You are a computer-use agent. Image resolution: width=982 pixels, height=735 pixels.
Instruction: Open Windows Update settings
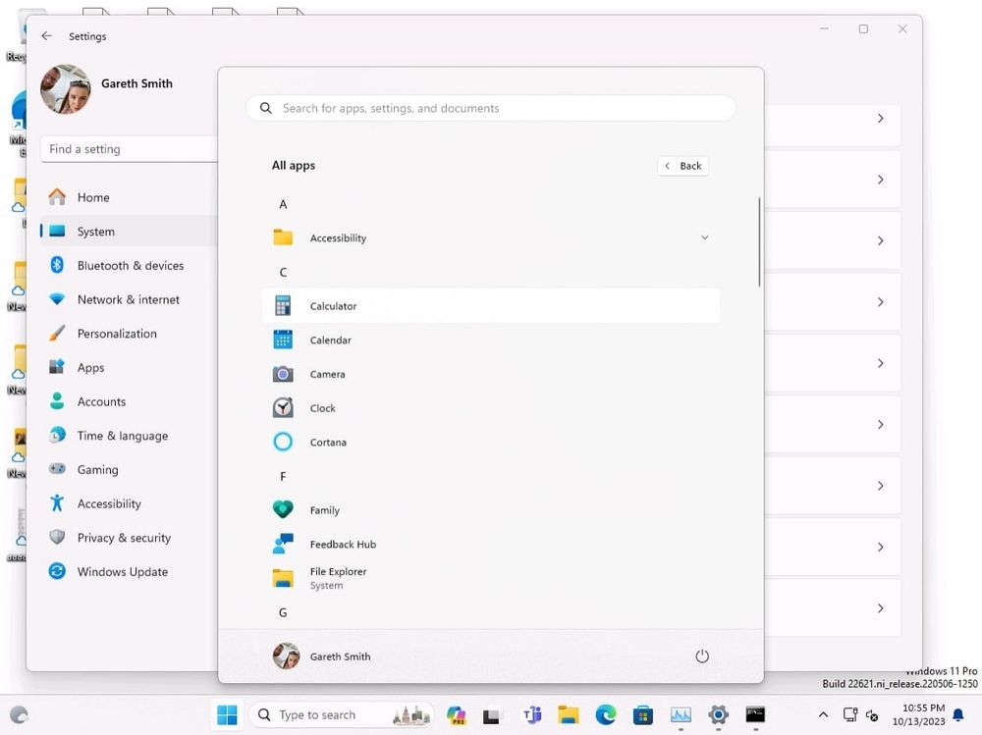(129, 571)
